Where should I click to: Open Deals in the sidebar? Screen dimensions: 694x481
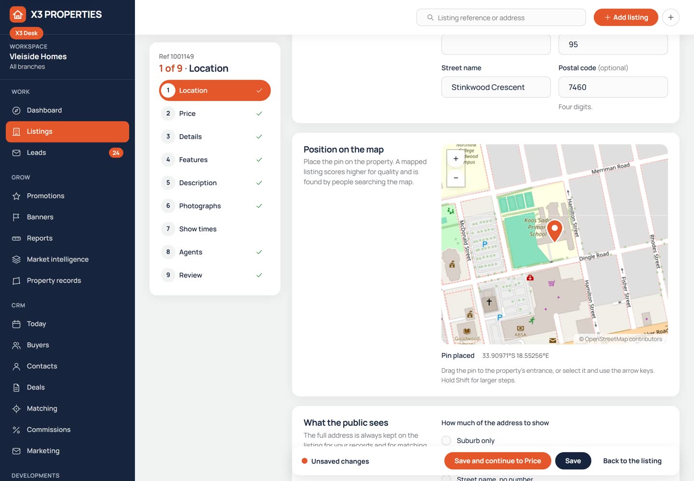[67, 388]
